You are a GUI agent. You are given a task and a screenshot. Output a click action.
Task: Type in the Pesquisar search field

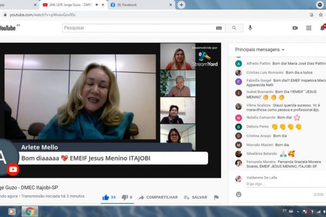[x=139, y=28]
